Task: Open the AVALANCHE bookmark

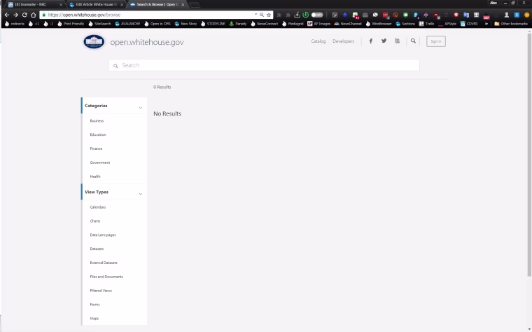Action: point(127,24)
